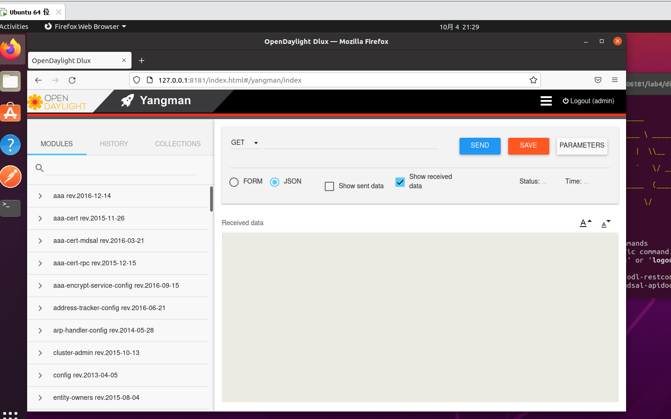This screenshot has width=671, height=419.
Task: Reload the page in Firefox
Action: [x=72, y=80]
